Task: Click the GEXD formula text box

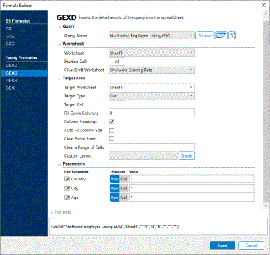Action: click(158, 227)
